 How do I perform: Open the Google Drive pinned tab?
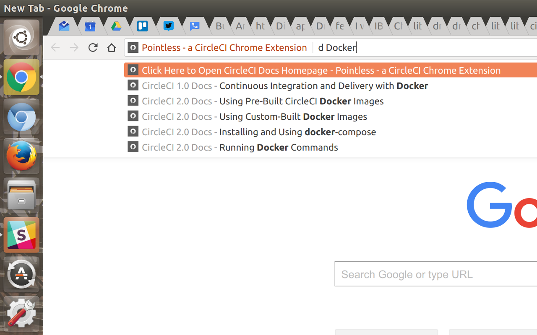point(116,26)
